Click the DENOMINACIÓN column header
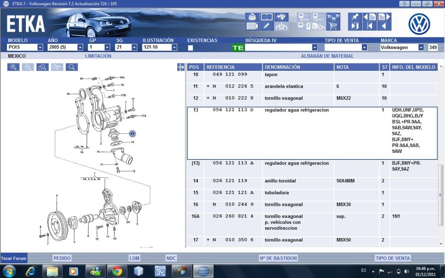445x278 pixels. coord(298,67)
